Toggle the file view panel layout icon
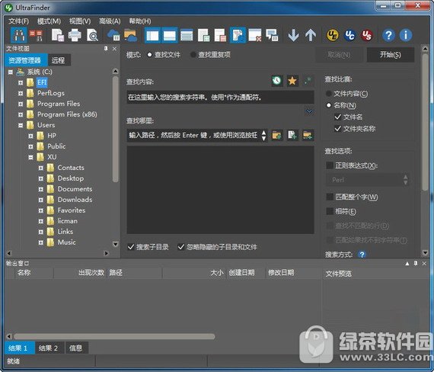The height and width of the screenshot is (372, 434). pyautogui.click(x=152, y=35)
